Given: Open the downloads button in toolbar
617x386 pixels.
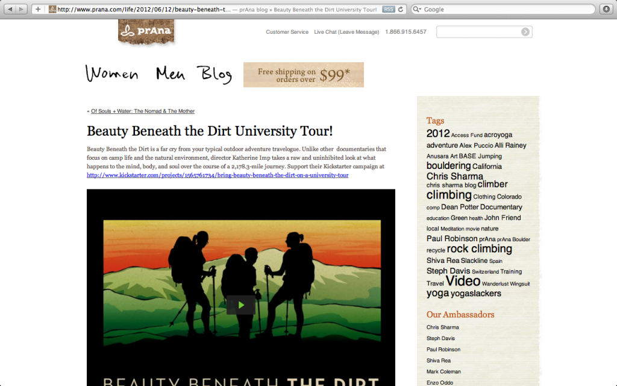Looking at the screenshot, I should (x=606, y=9).
